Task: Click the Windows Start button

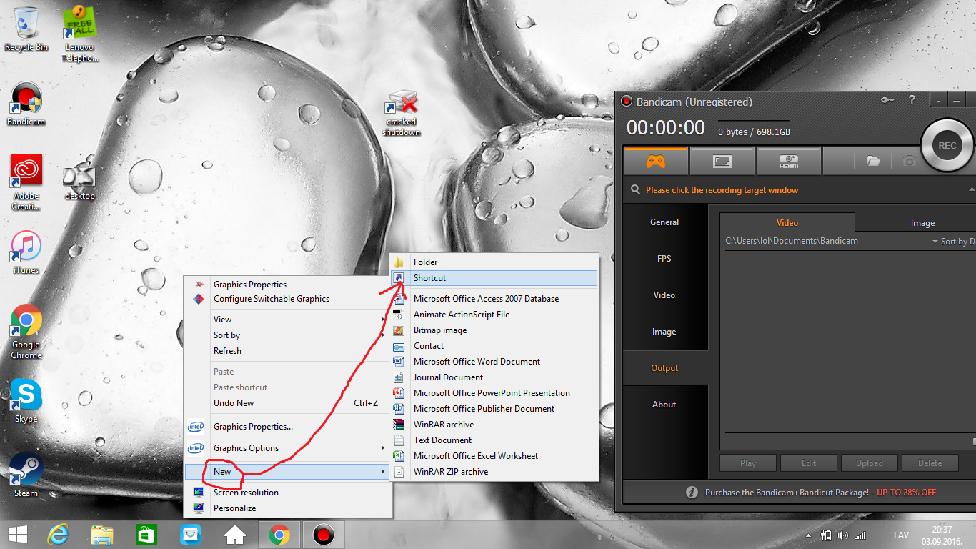Action: click(17, 534)
